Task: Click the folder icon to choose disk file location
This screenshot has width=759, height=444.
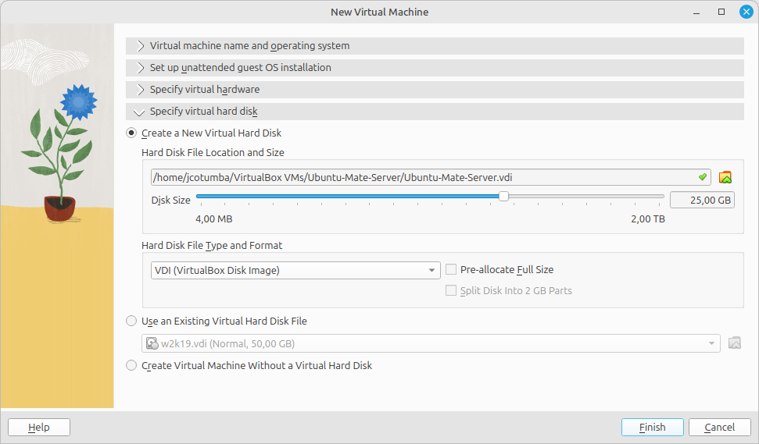Action: [725, 177]
